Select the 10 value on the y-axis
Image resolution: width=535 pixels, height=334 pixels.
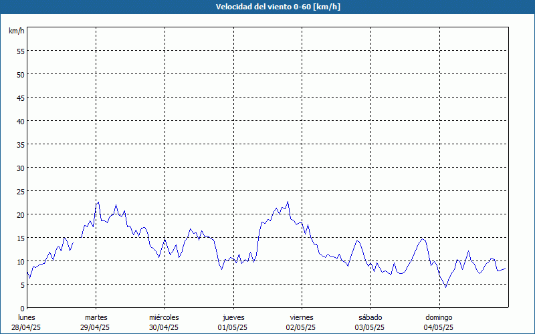click(21, 261)
